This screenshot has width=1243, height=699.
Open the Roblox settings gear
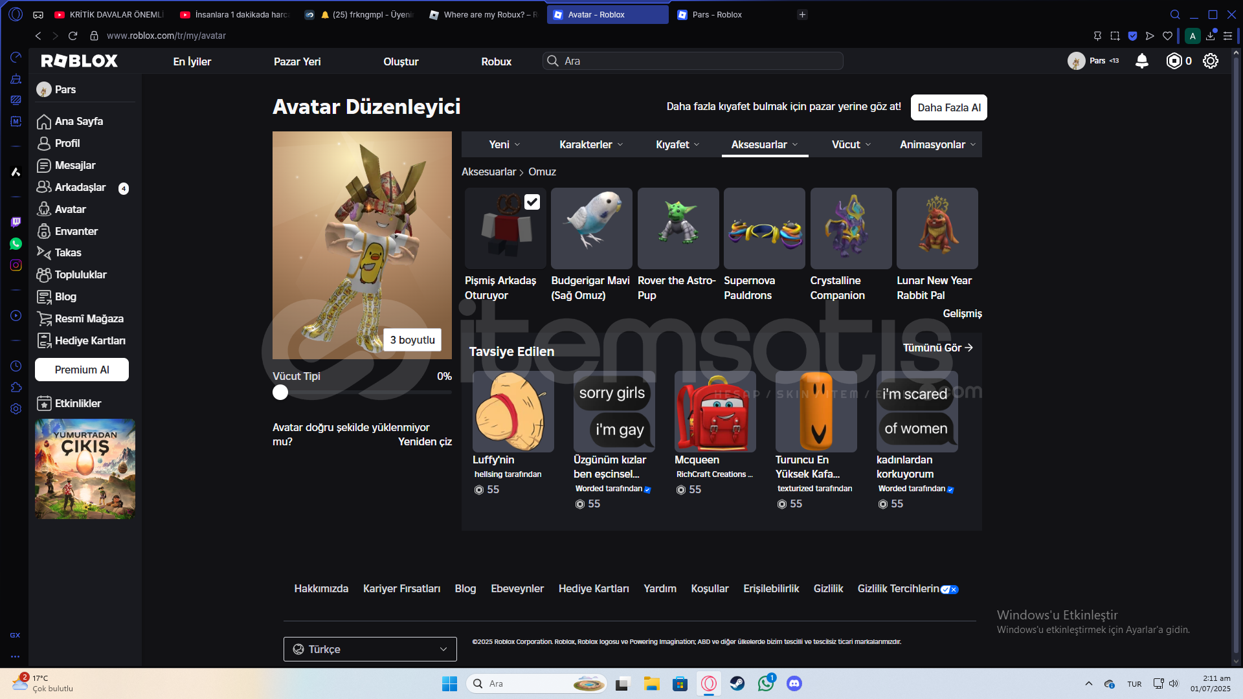[x=1210, y=61]
